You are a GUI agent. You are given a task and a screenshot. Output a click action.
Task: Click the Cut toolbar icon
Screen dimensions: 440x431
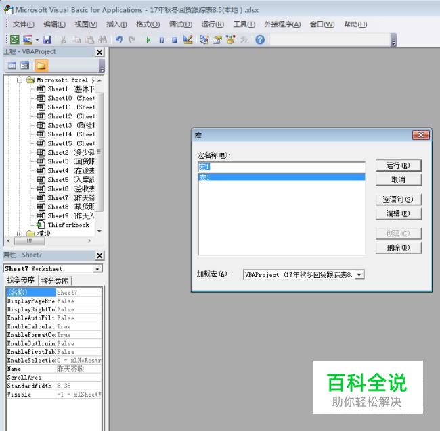63,40
